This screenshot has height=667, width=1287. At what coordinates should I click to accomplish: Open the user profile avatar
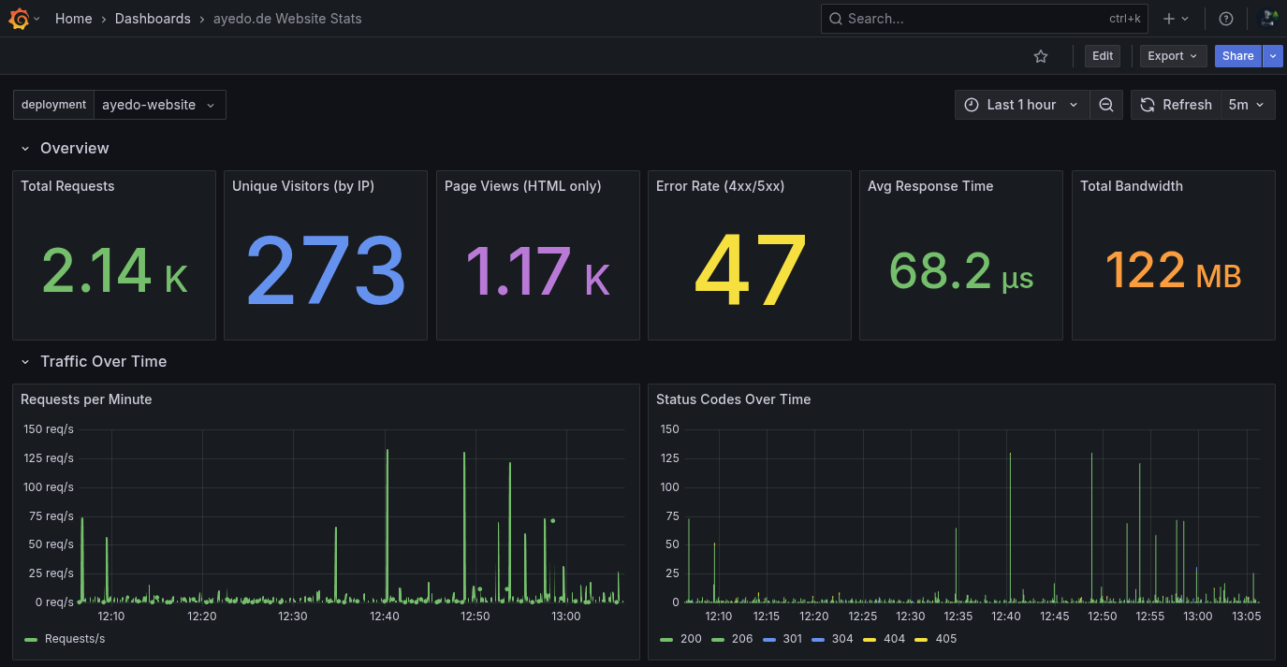tap(1269, 18)
